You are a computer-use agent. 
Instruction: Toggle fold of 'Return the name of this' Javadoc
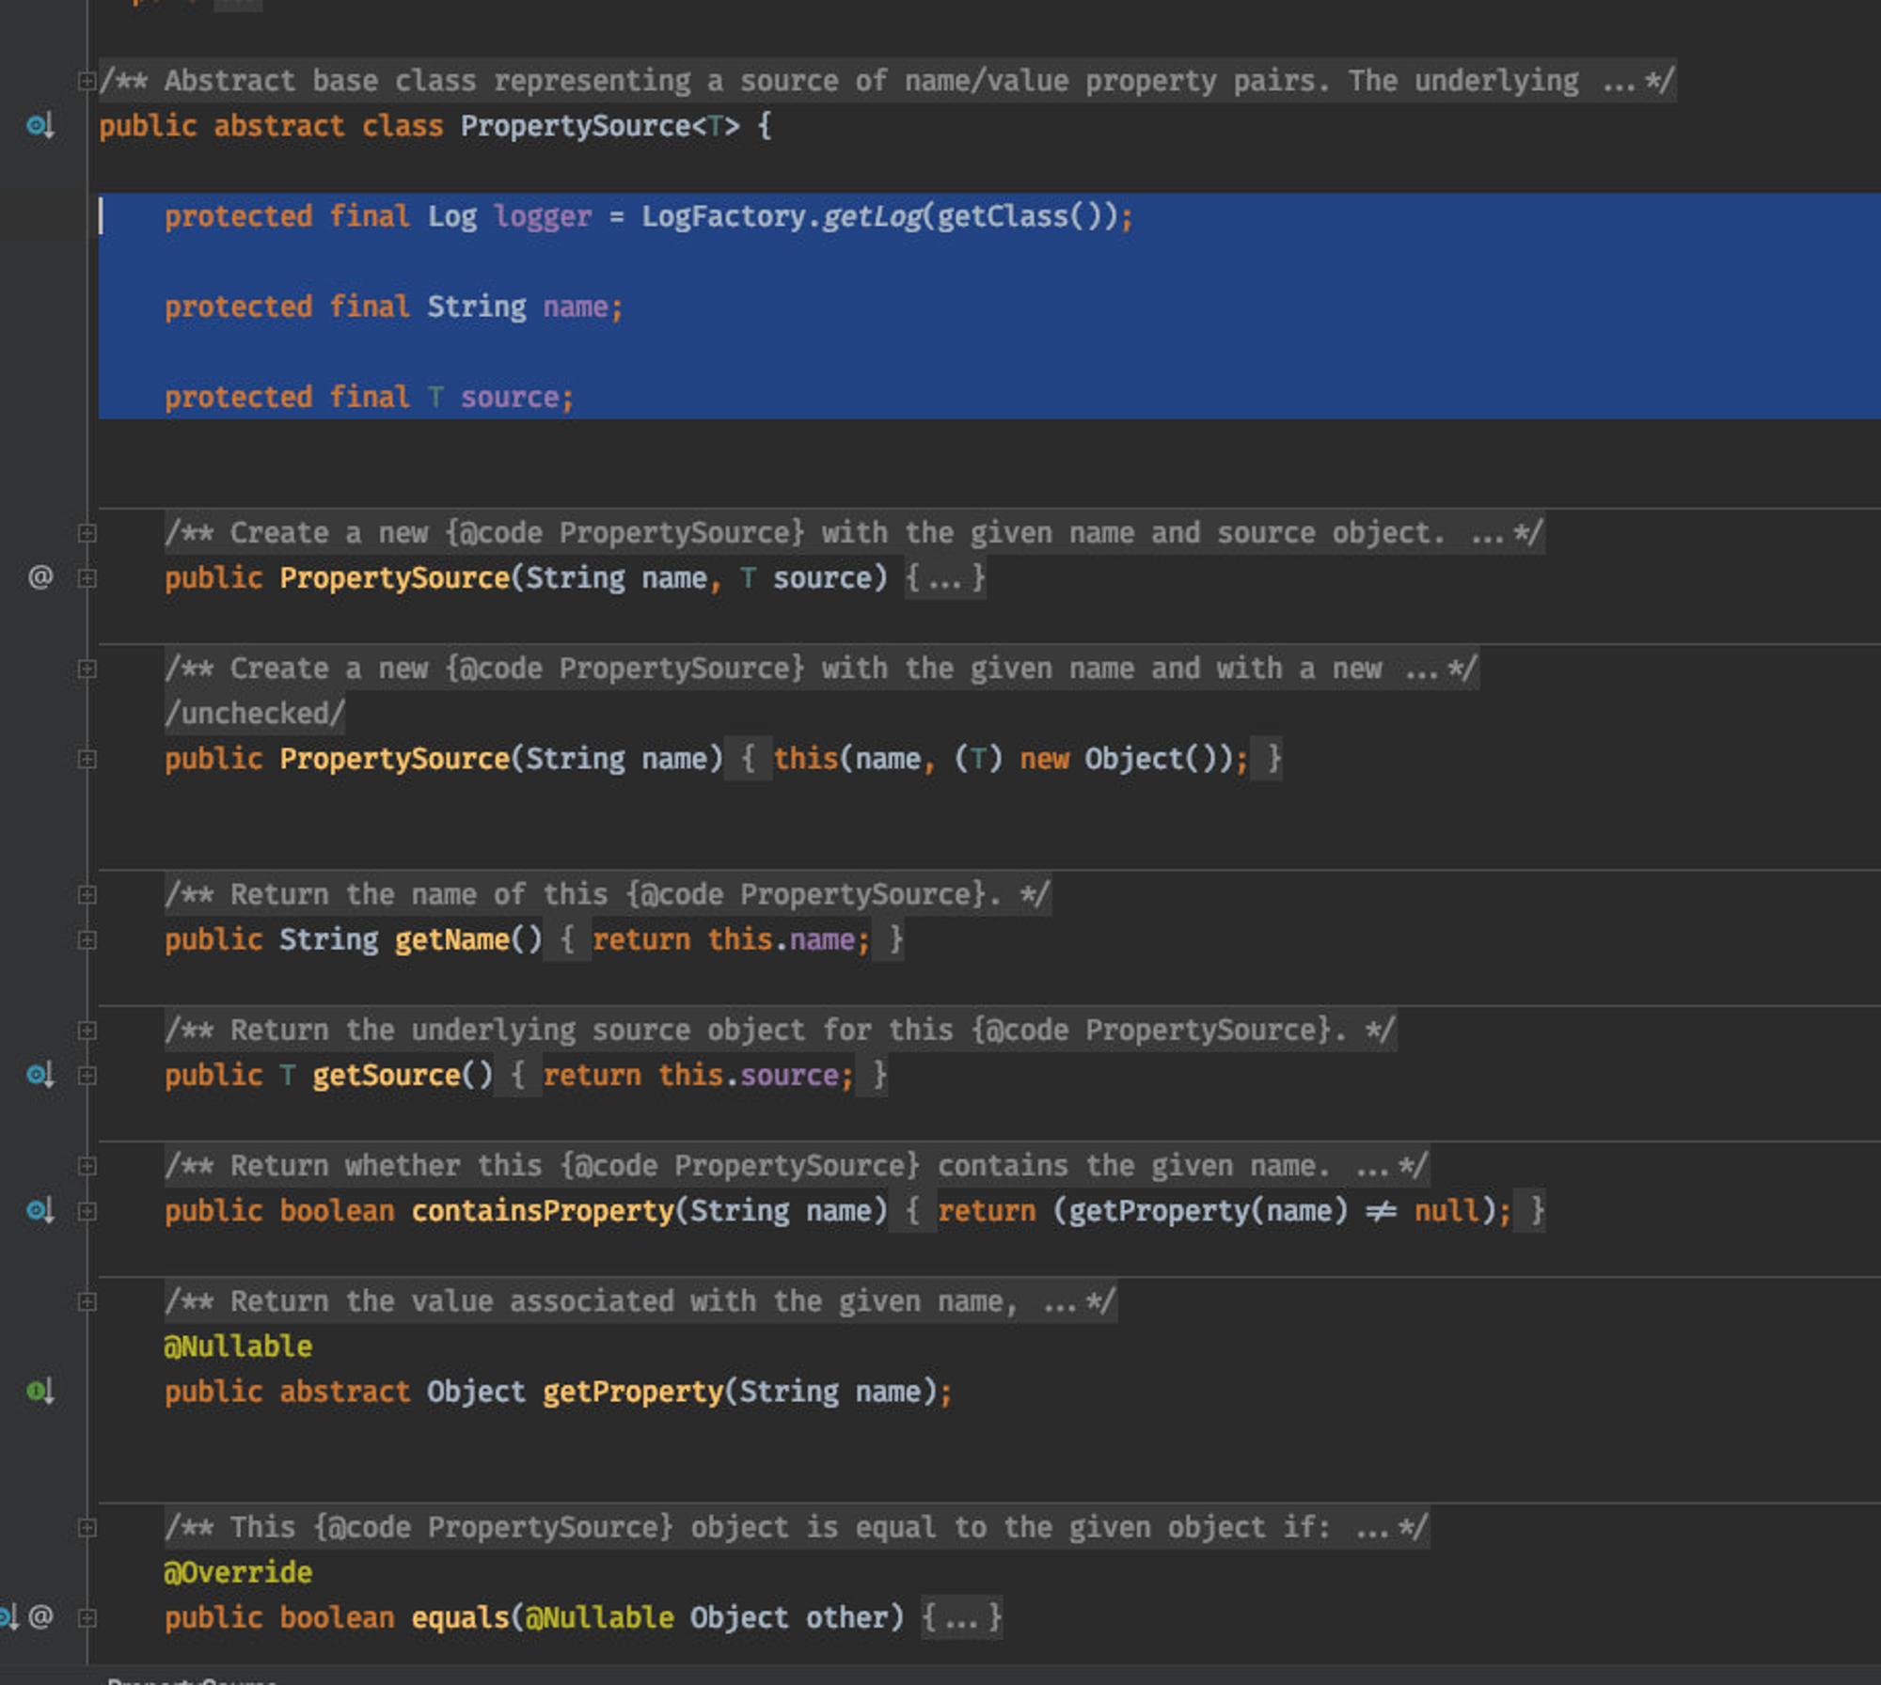tap(87, 894)
